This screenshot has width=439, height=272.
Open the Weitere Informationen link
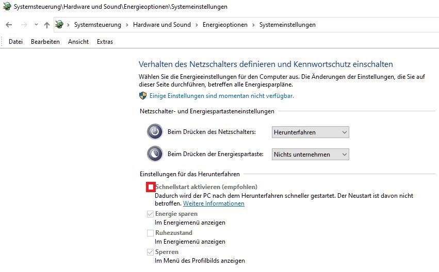tap(214, 203)
